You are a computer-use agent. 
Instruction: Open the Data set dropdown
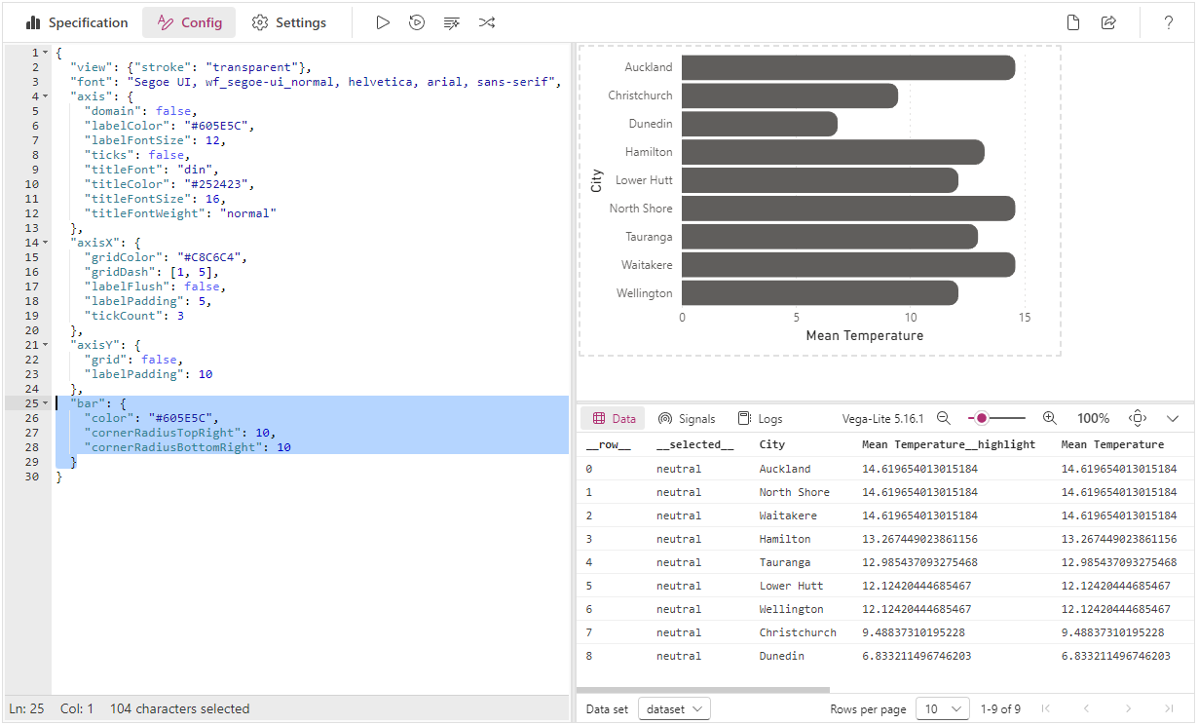pyautogui.click(x=674, y=708)
